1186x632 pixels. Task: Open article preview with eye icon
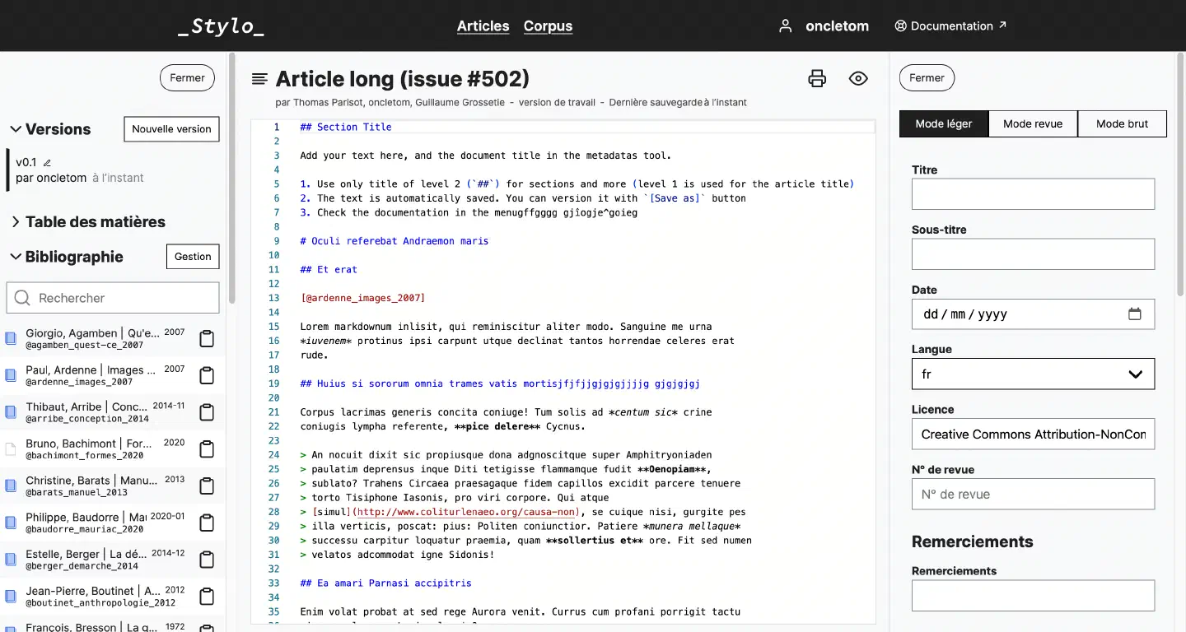(x=858, y=79)
